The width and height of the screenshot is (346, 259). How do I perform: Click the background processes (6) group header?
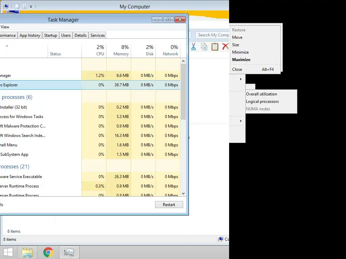tap(16, 97)
